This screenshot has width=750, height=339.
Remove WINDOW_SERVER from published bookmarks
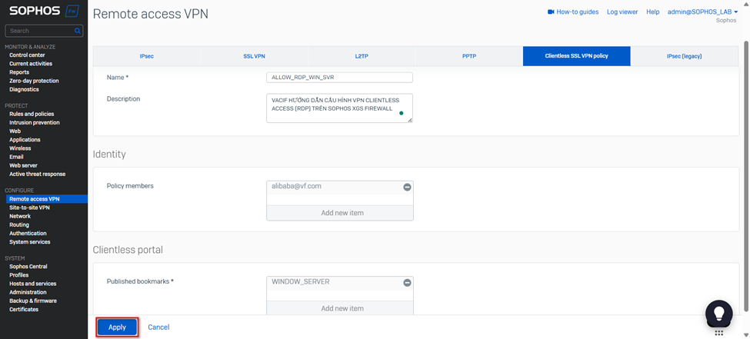point(407,283)
